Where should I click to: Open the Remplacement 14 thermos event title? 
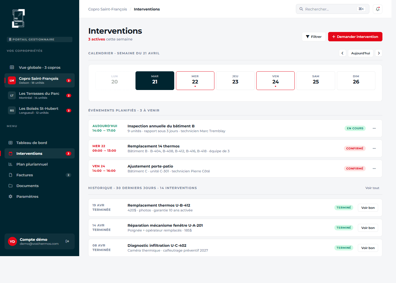point(154,146)
